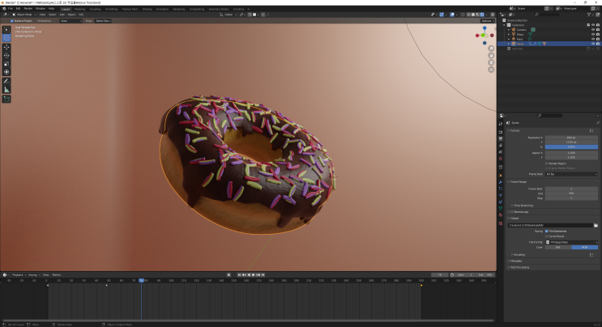The width and height of the screenshot is (602, 327).
Task: Select the Rotate tool in the viewport toolbar
Action: coord(6,55)
